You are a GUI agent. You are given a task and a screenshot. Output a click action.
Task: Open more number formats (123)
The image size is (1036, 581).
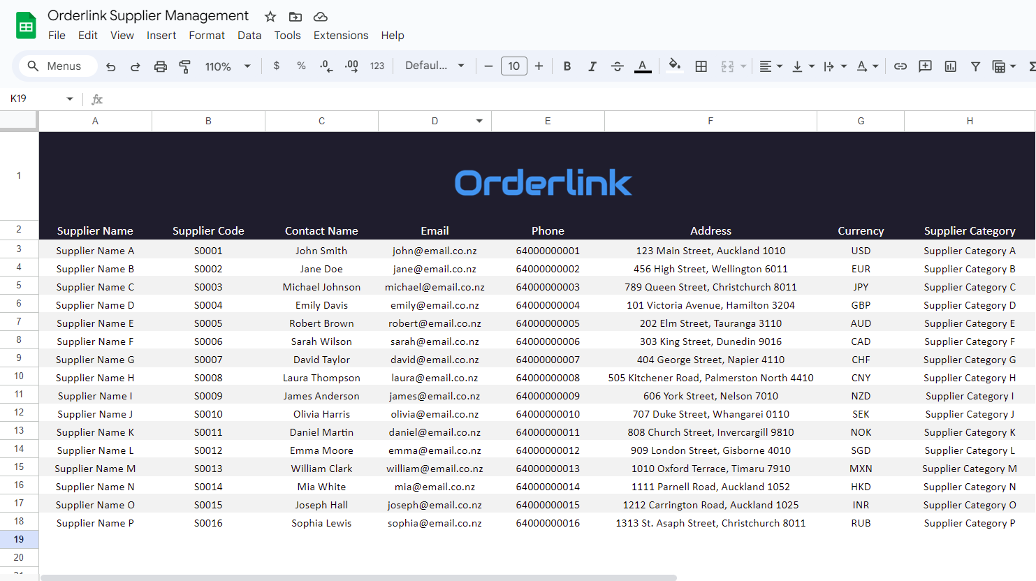click(x=377, y=66)
